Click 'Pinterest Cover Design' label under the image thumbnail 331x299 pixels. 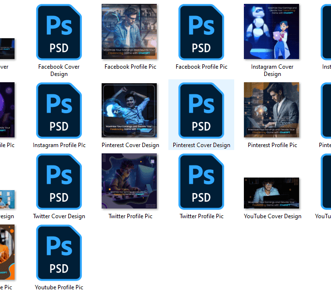pos(130,145)
